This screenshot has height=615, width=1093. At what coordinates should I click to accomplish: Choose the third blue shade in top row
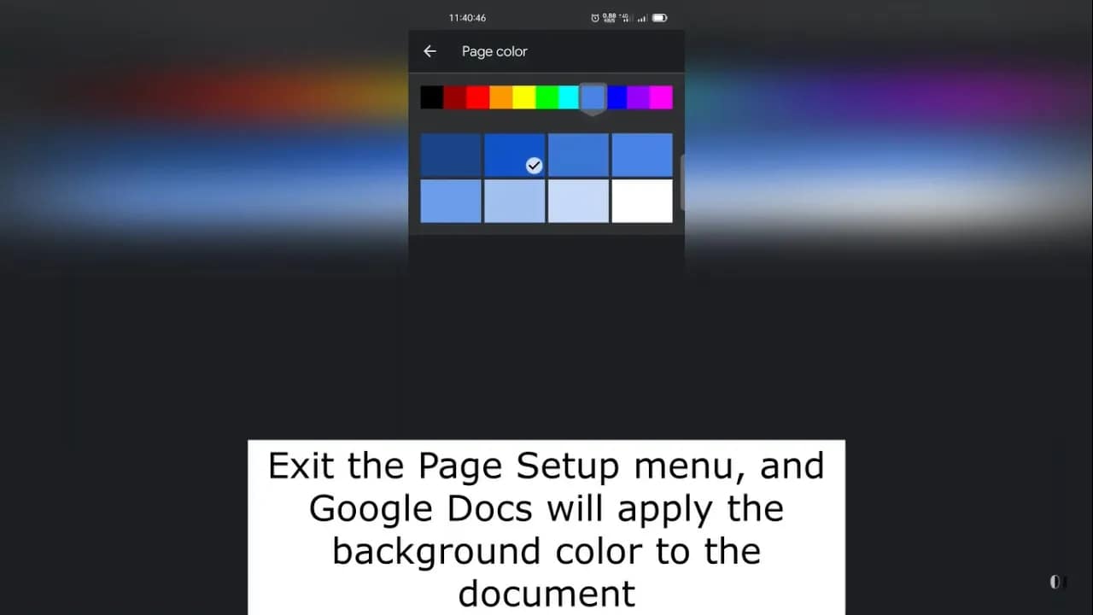(x=578, y=155)
